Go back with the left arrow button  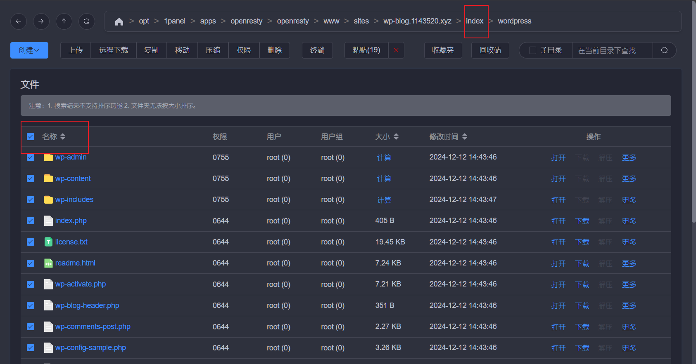tap(19, 21)
